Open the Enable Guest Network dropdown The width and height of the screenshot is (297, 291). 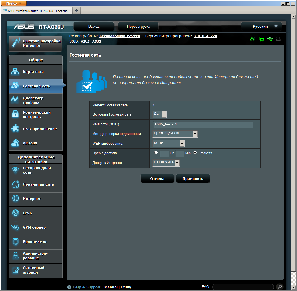[x=160, y=114]
